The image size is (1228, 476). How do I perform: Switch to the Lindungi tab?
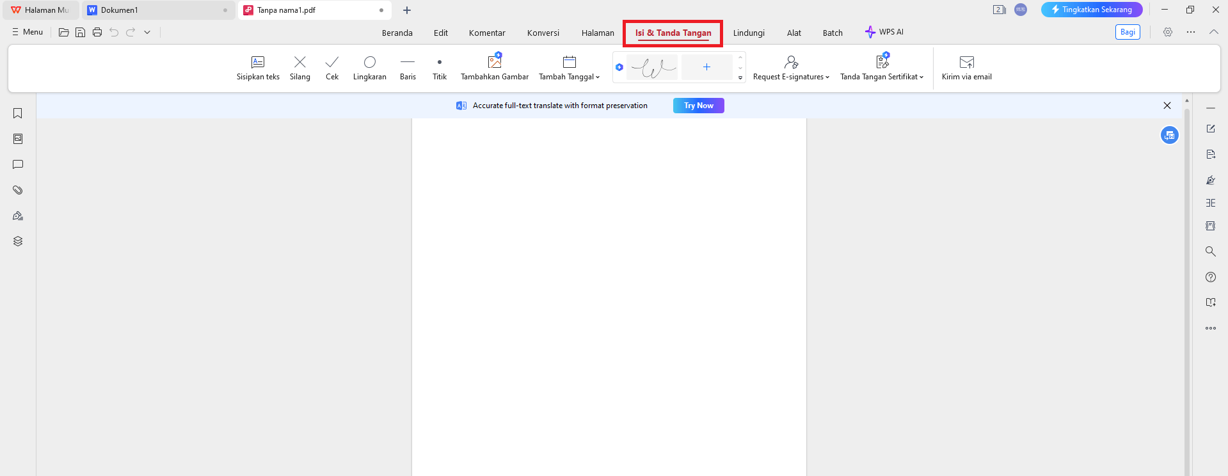pyautogui.click(x=749, y=33)
